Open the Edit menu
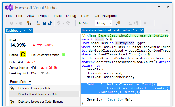This screenshot has height=107, width=175. pyautogui.click(x=19, y=16)
